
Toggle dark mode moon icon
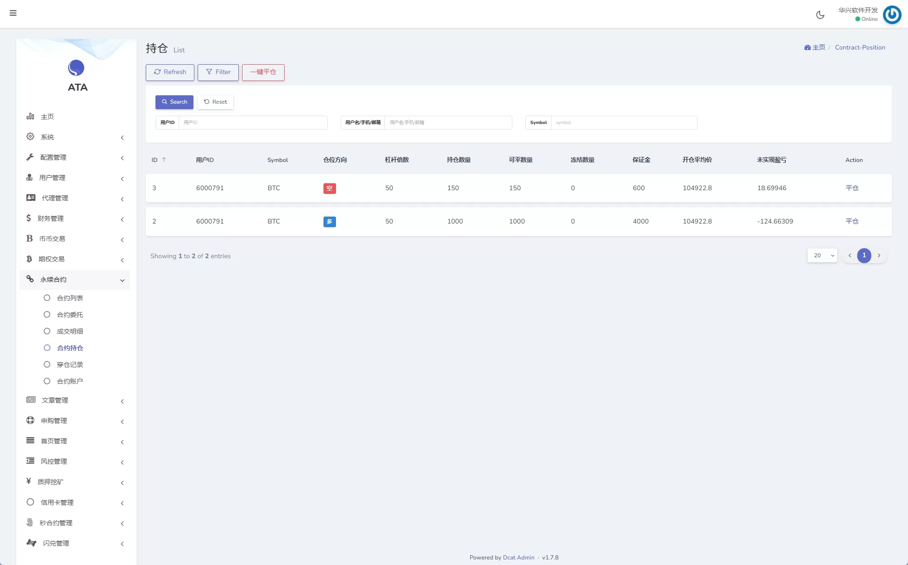(820, 15)
